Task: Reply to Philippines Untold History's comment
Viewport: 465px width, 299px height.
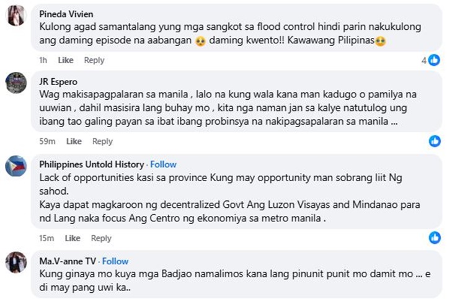Action: (x=101, y=238)
